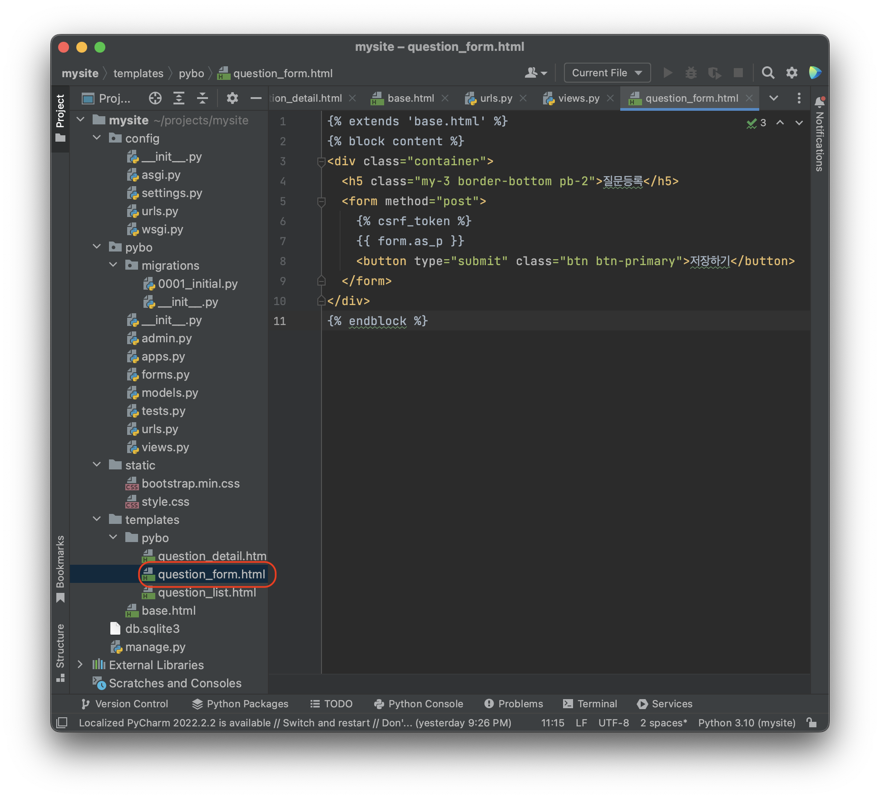Open Notifications bell icon on right edge
The width and height of the screenshot is (880, 799).
819,102
